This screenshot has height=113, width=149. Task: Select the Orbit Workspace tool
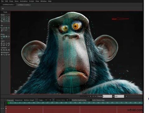point(9,55)
